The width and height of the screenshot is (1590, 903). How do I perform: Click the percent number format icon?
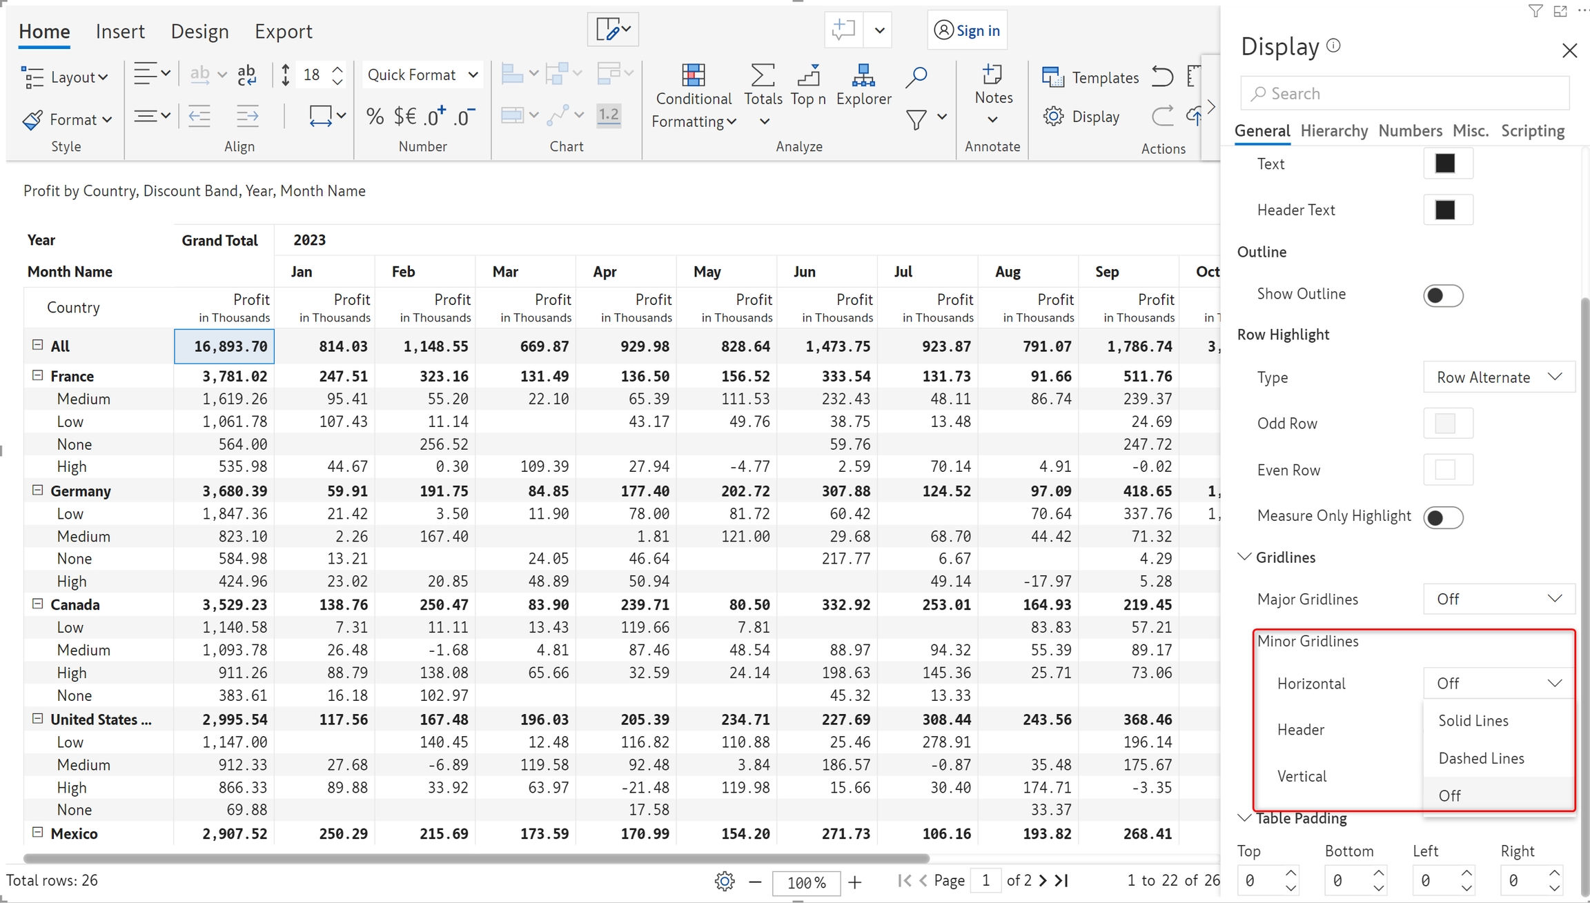(x=375, y=116)
